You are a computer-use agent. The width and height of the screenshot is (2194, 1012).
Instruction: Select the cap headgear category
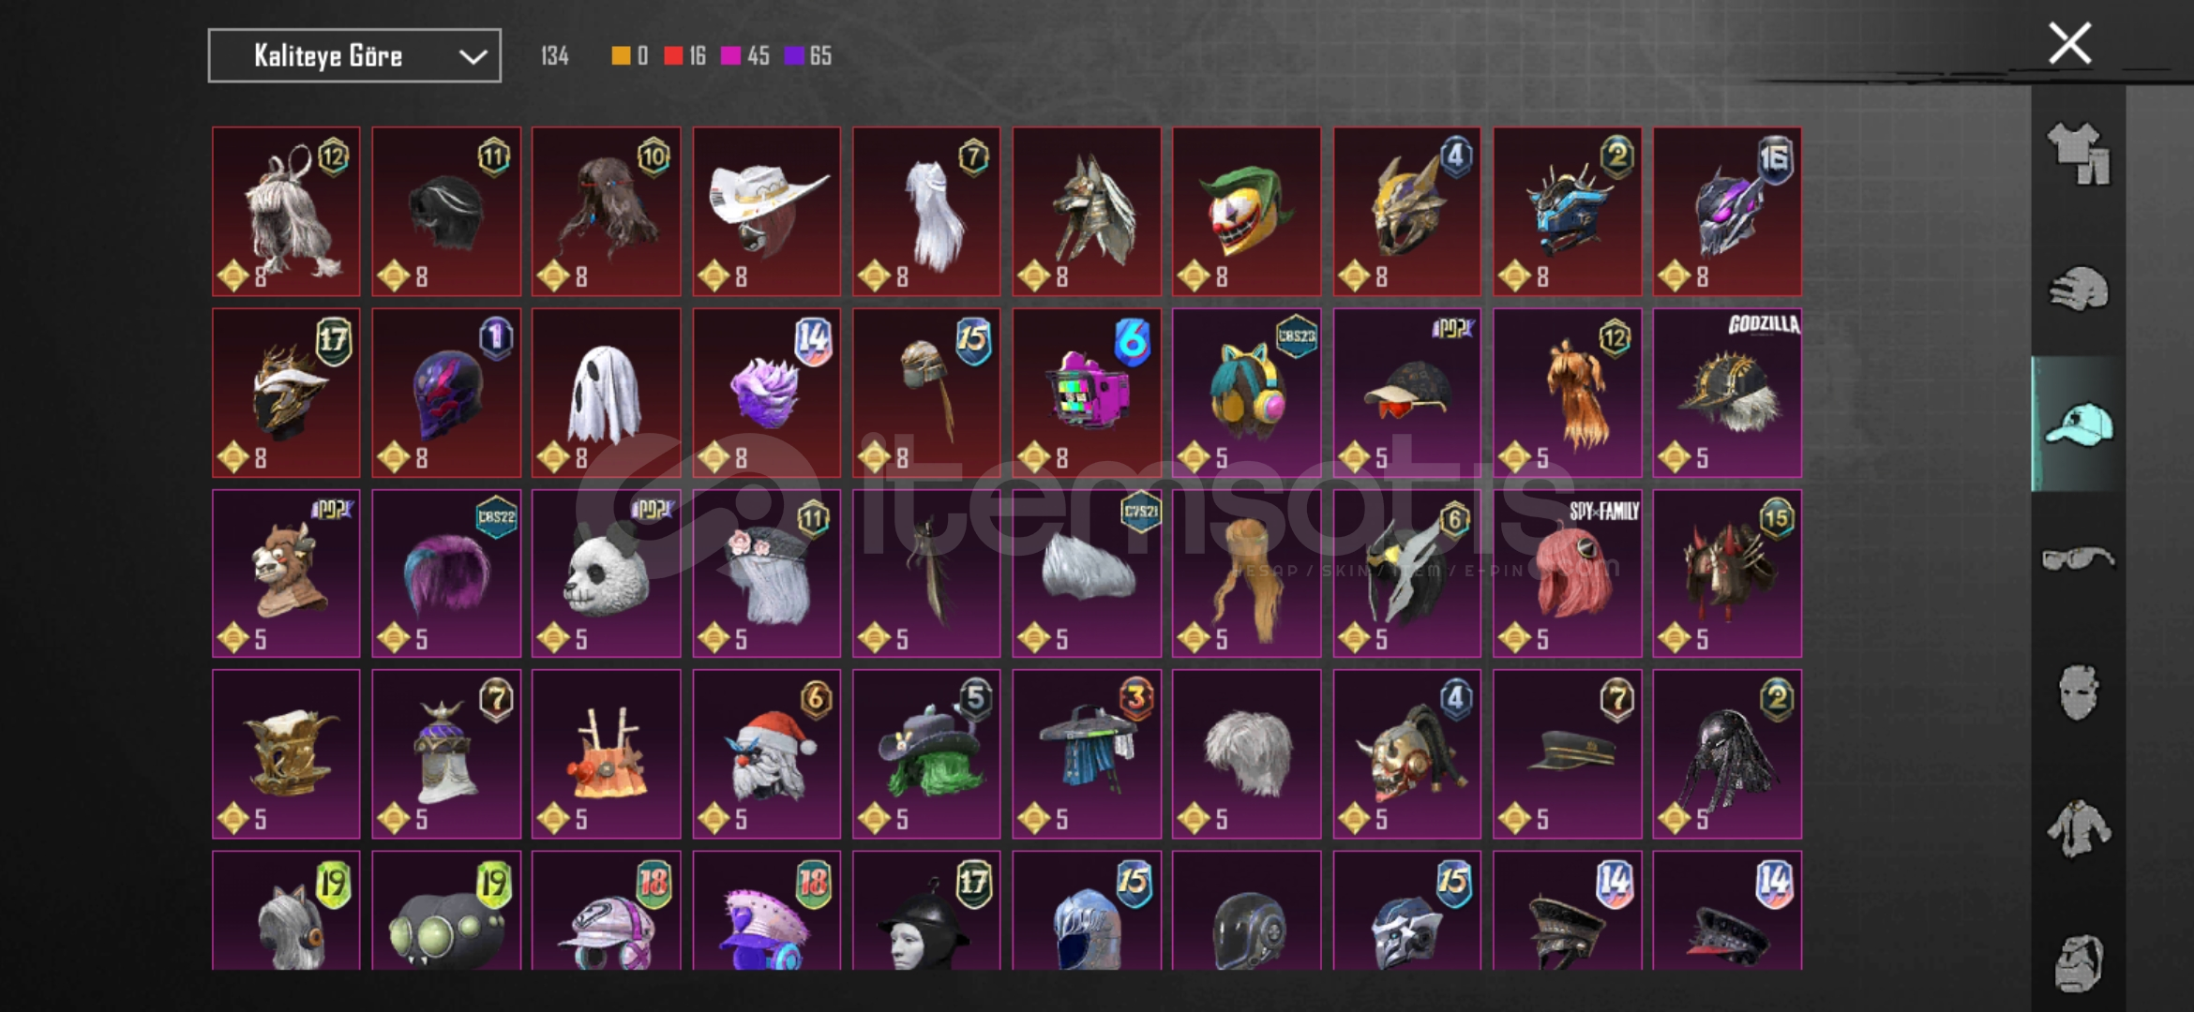[2079, 424]
